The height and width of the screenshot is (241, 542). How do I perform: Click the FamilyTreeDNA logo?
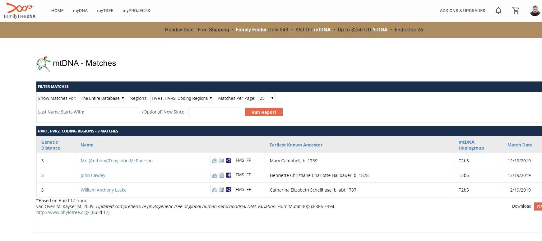point(20,11)
